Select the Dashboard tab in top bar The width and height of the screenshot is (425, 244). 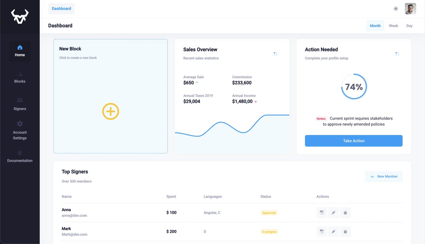coord(62,9)
